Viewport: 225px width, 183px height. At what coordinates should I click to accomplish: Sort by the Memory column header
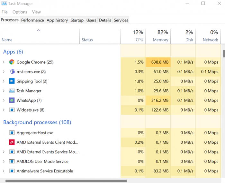158,36
